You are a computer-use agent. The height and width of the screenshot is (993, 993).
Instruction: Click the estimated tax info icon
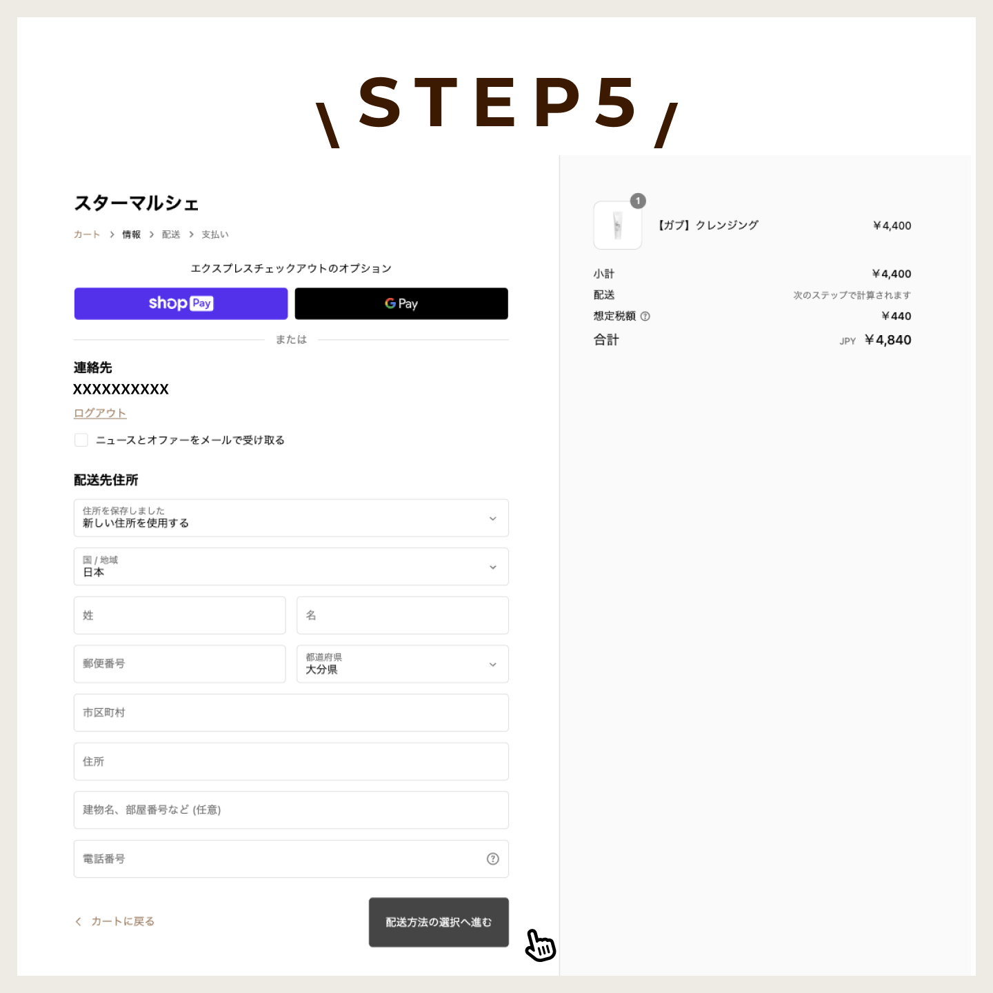pyautogui.click(x=645, y=317)
